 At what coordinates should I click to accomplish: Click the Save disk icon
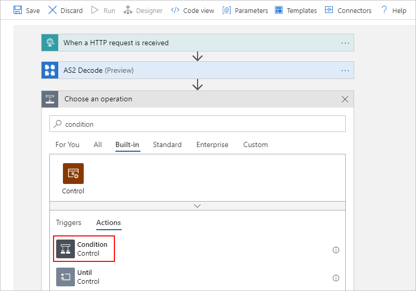coord(18,10)
